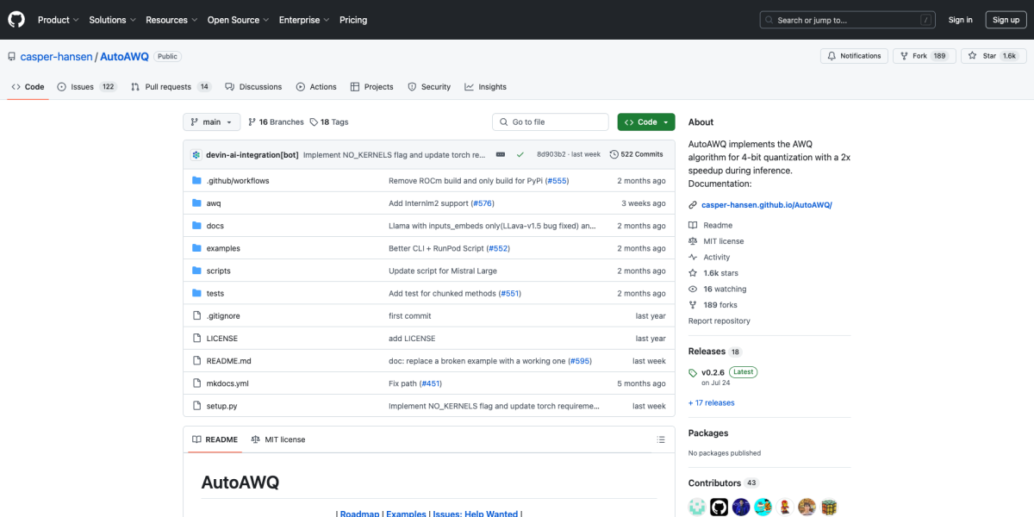
Task: Select the MIT license tab
Action: coord(277,439)
